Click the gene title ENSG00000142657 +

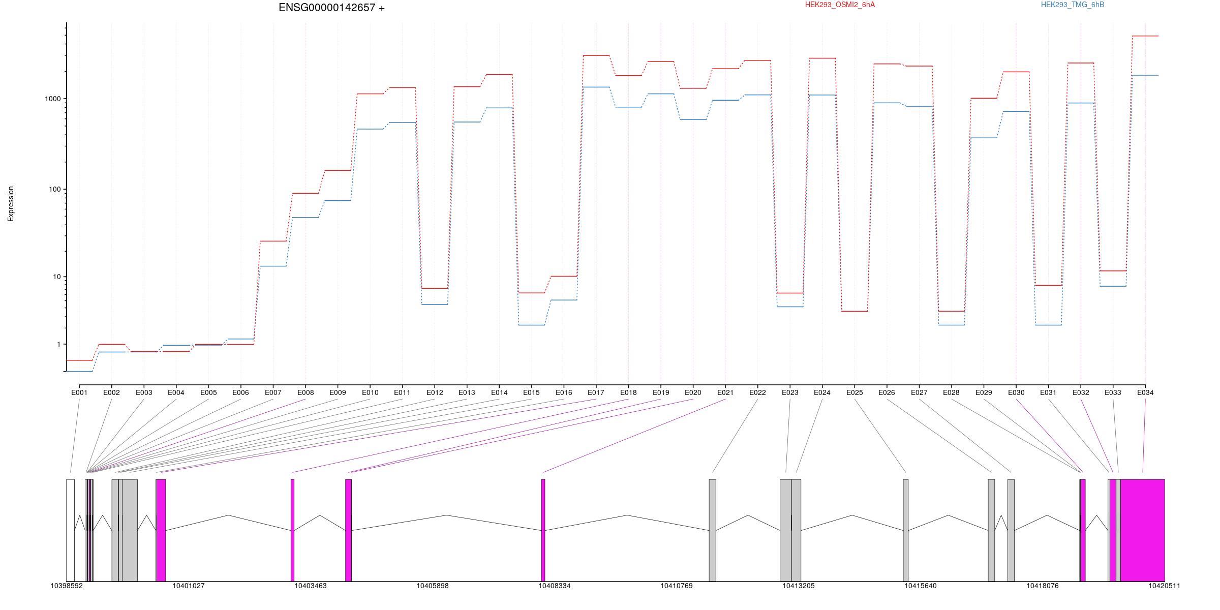click(x=331, y=8)
